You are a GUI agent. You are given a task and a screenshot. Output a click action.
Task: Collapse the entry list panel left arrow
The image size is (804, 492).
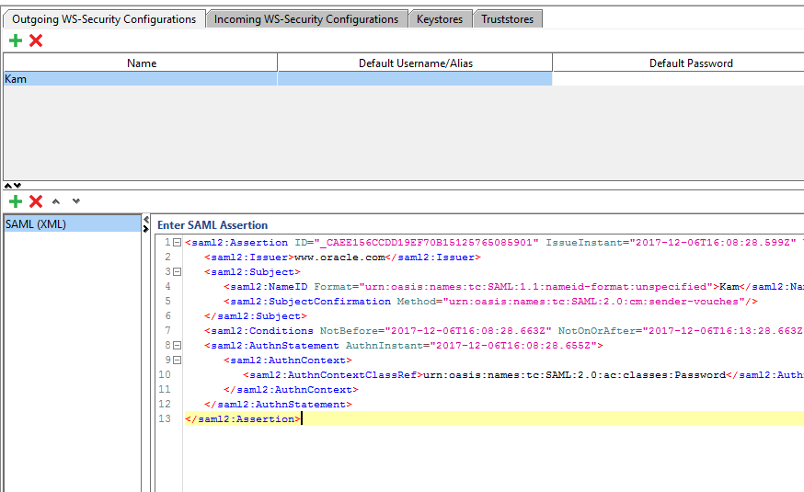(146, 221)
